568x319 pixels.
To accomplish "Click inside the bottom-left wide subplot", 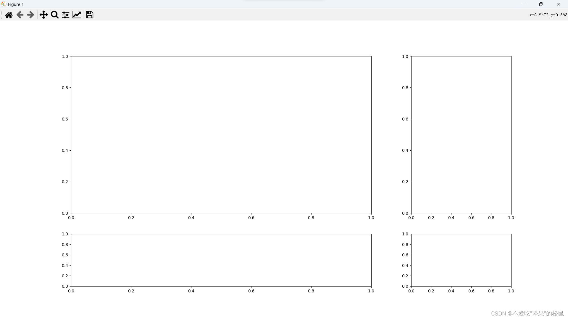I will (221, 260).
